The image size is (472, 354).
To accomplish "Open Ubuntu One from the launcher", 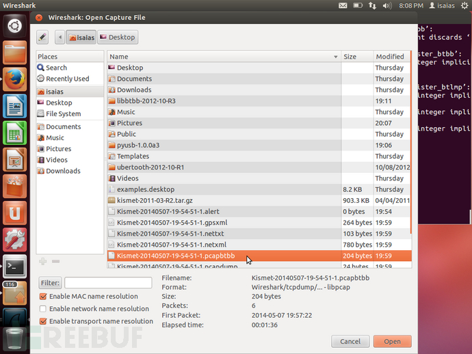I will click(14, 213).
